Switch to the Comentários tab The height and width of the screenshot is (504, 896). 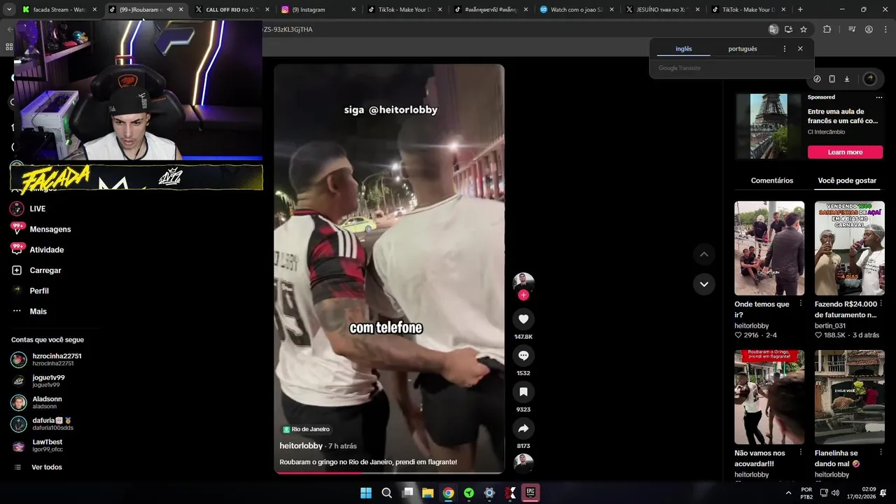(772, 181)
